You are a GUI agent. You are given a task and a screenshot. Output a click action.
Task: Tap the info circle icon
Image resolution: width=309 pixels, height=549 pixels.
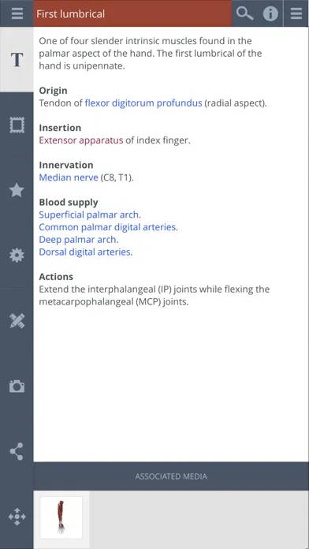[270, 13]
